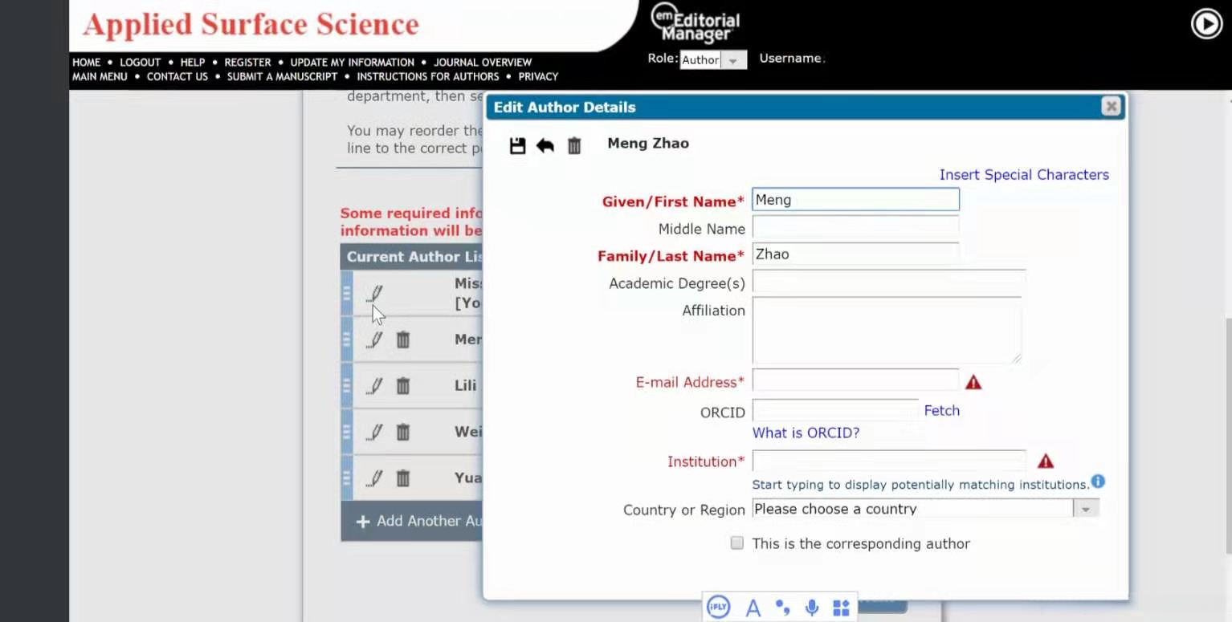This screenshot has height=622, width=1232.
Task: Click the drag handle of the Lili row
Action: pos(347,386)
